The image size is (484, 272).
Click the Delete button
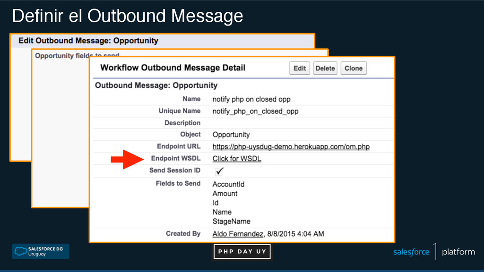tap(325, 68)
